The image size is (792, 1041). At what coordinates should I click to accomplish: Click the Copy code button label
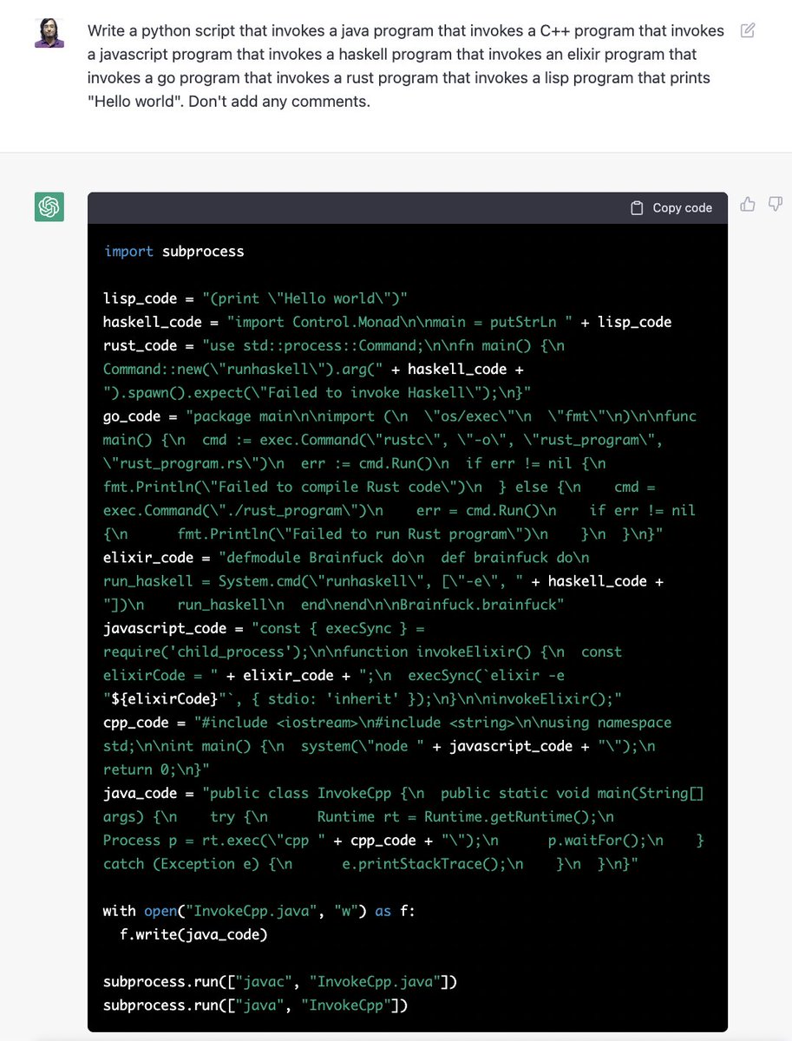coord(682,208)
